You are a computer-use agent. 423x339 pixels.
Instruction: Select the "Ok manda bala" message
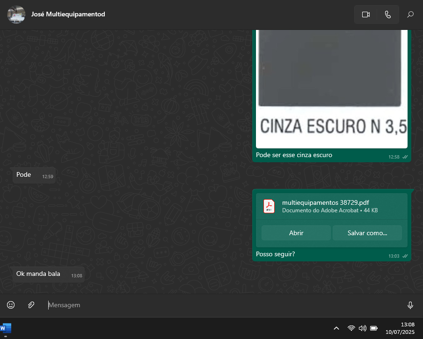click(38, 274)
